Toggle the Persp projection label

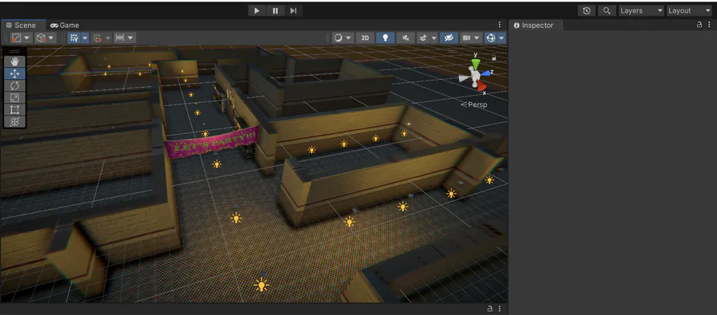[474, 104]
